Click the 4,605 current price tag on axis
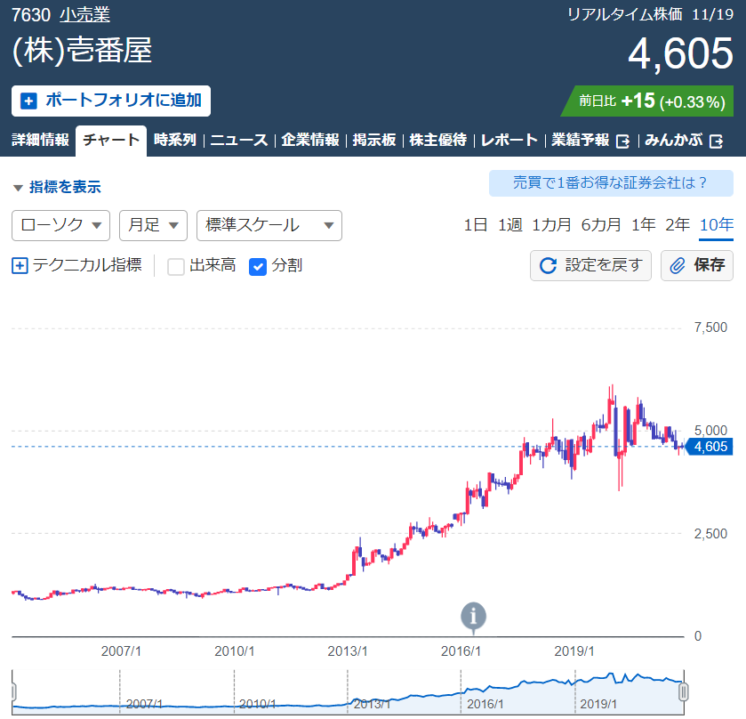This screenshot has height=719, width=746. pyautogui.click(x=710, y=447)
